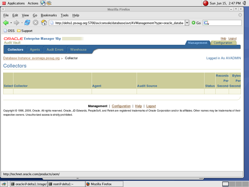
Task: Click the Records Per Second column header
Action: click(x=222, y=81)
